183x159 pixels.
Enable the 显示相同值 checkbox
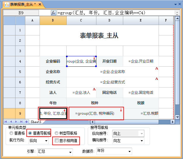point(57,141)
